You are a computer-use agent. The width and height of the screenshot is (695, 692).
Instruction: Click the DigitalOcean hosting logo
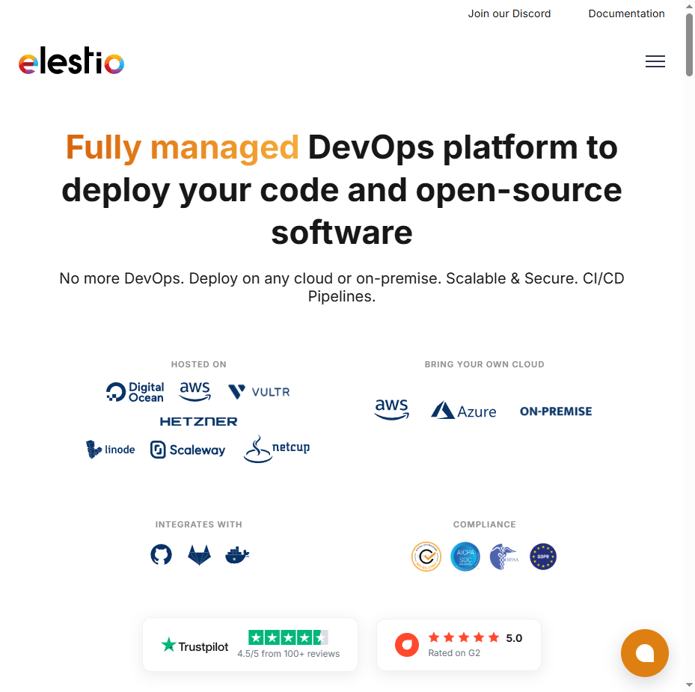click(135, 392)
